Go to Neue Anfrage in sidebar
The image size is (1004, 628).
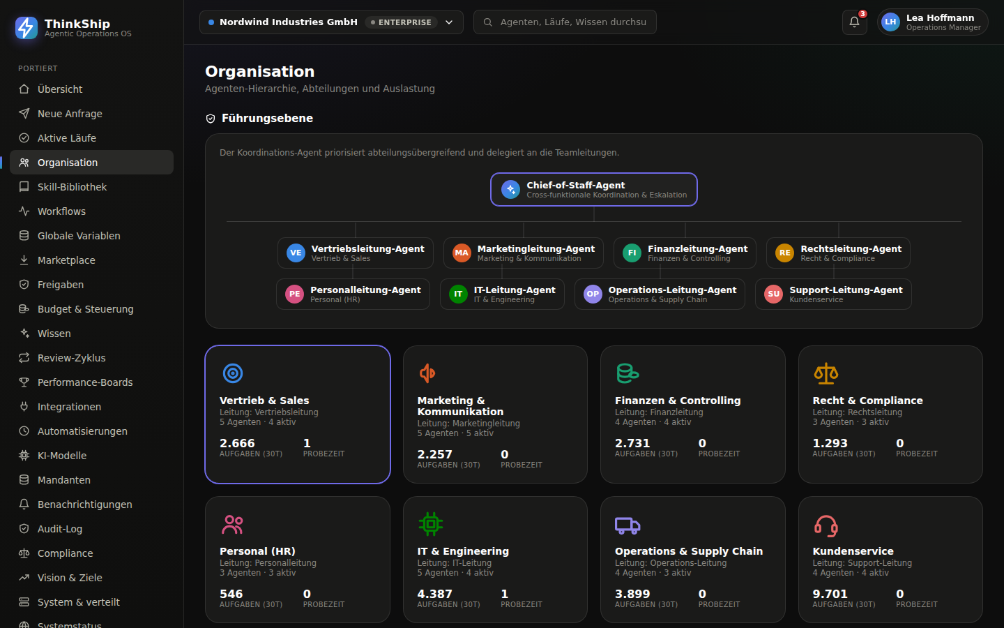point(92,114)
